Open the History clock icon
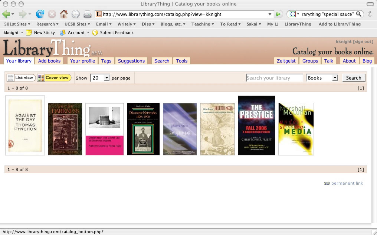The image size is (377, 235). tap(75, 14)
